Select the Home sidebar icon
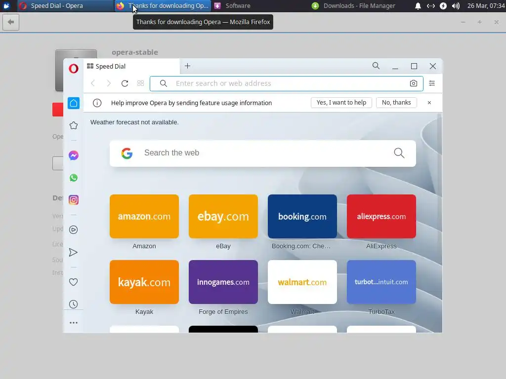The width and height of the screenshot is (506, 379). [74, 103]
